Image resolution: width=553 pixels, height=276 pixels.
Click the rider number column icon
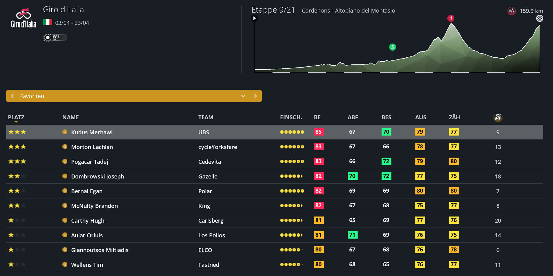tap(498, 117)
